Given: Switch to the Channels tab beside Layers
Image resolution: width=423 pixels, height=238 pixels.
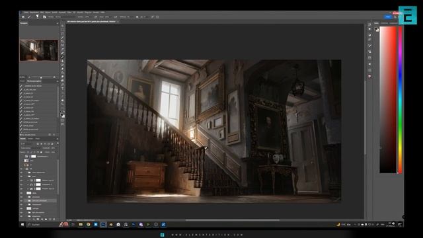Looking at the screenshot, I should tap(30, 139).
